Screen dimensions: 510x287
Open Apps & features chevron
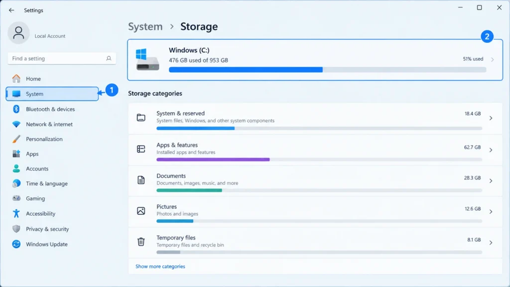pyautogui.click(x=491, y=150)
